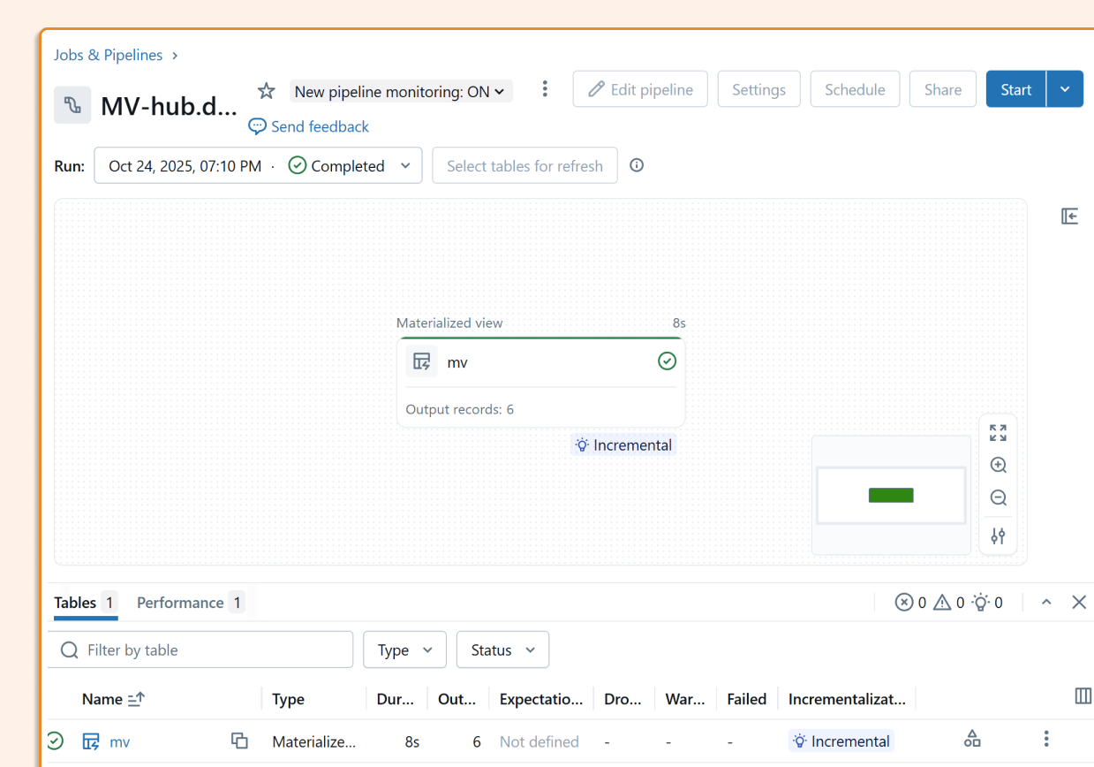
Task: Star the MV-hub pipeline as a favorite
Action: coord(266,90)
